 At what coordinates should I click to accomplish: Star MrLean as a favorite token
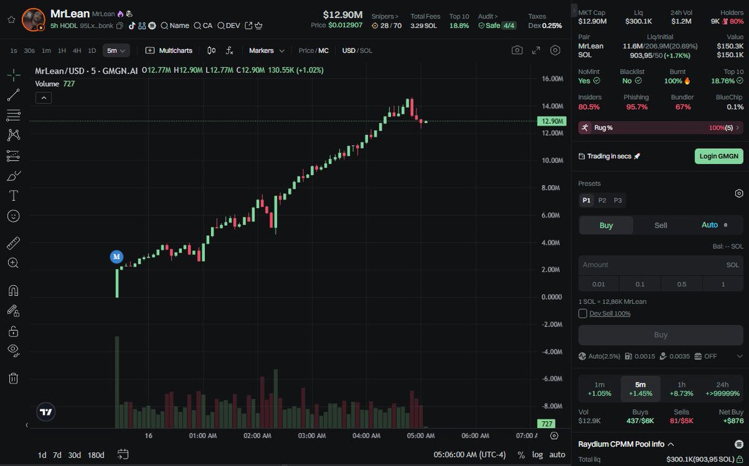coord(11,19)
